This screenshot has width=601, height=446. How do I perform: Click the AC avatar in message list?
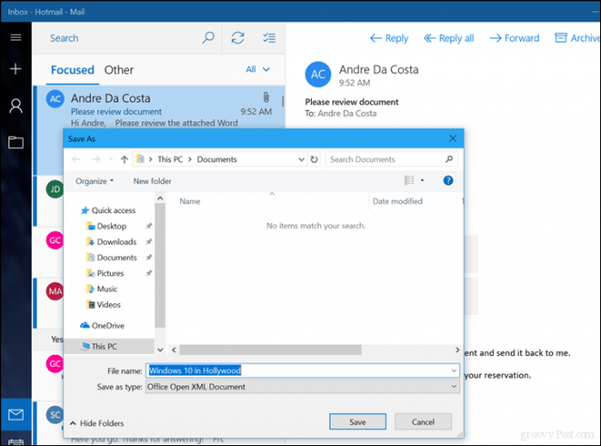click(55, 99)
